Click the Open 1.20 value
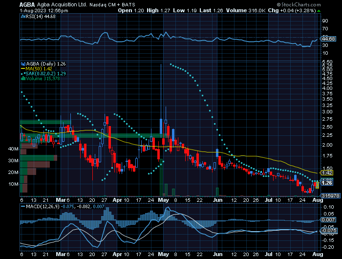Screen dimensions: 342x259 131,10
